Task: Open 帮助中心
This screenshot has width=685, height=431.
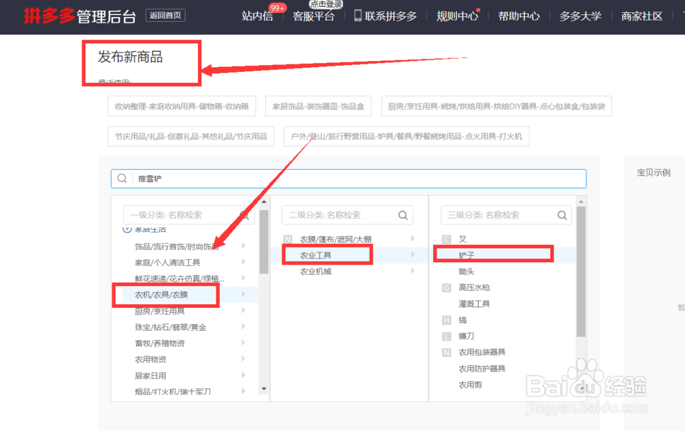Action: pos(519,16)
